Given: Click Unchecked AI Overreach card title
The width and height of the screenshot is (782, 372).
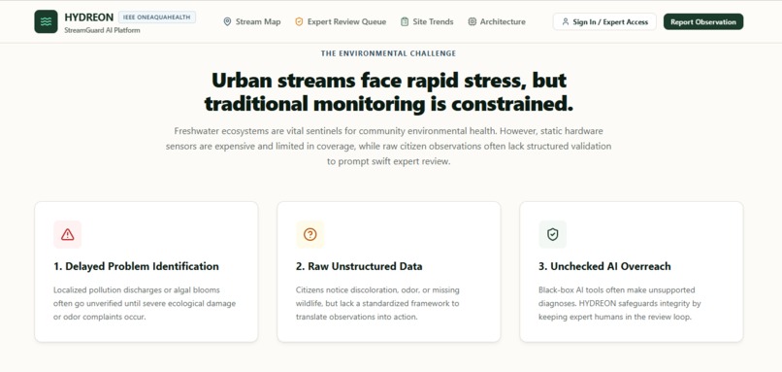Looking at the screenshot, I should [604, 267].
